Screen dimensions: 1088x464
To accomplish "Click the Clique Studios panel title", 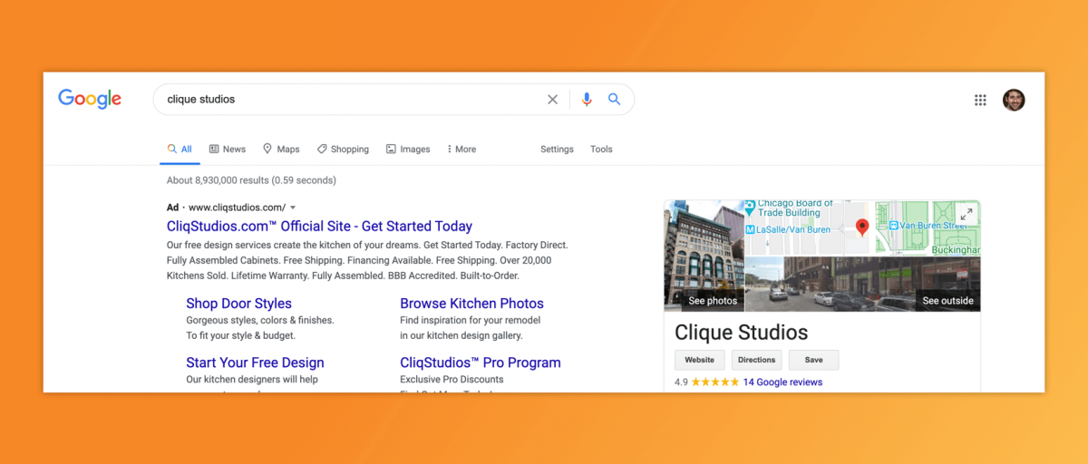I will pos(741,332).
